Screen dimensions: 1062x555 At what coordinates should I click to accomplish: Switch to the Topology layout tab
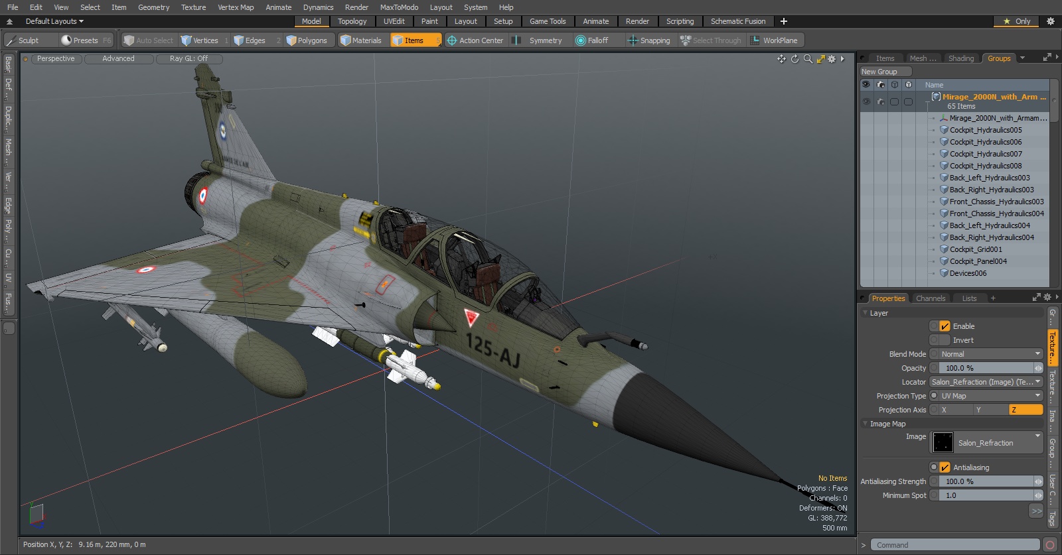(352, 21)
